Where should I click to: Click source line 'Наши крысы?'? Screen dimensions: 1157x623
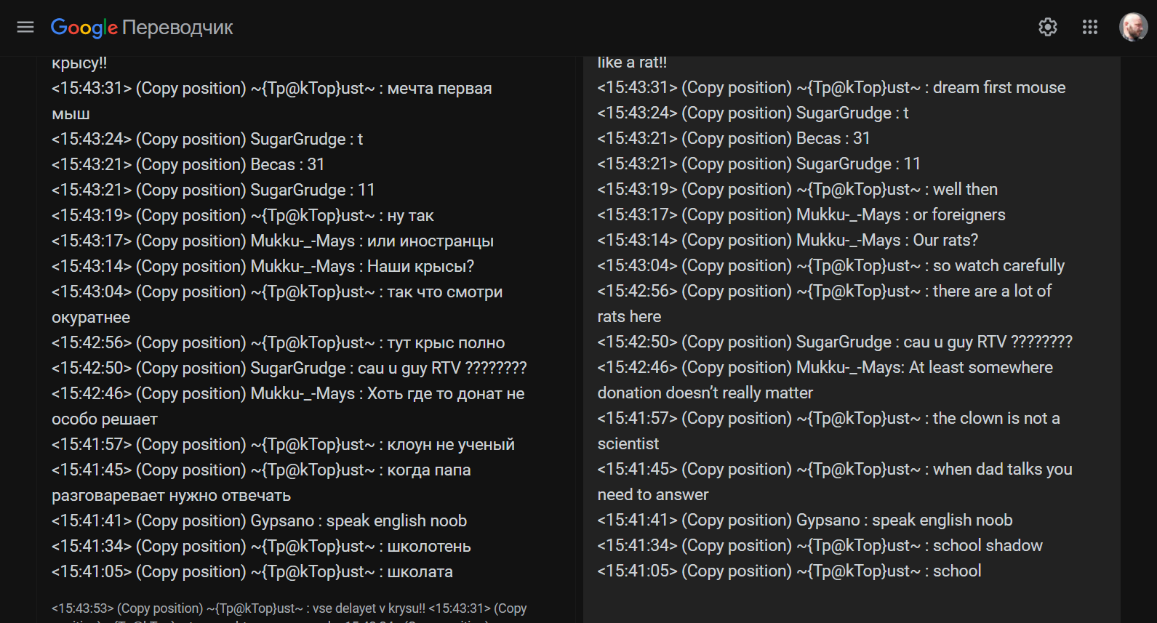click(x=420, y=266)
